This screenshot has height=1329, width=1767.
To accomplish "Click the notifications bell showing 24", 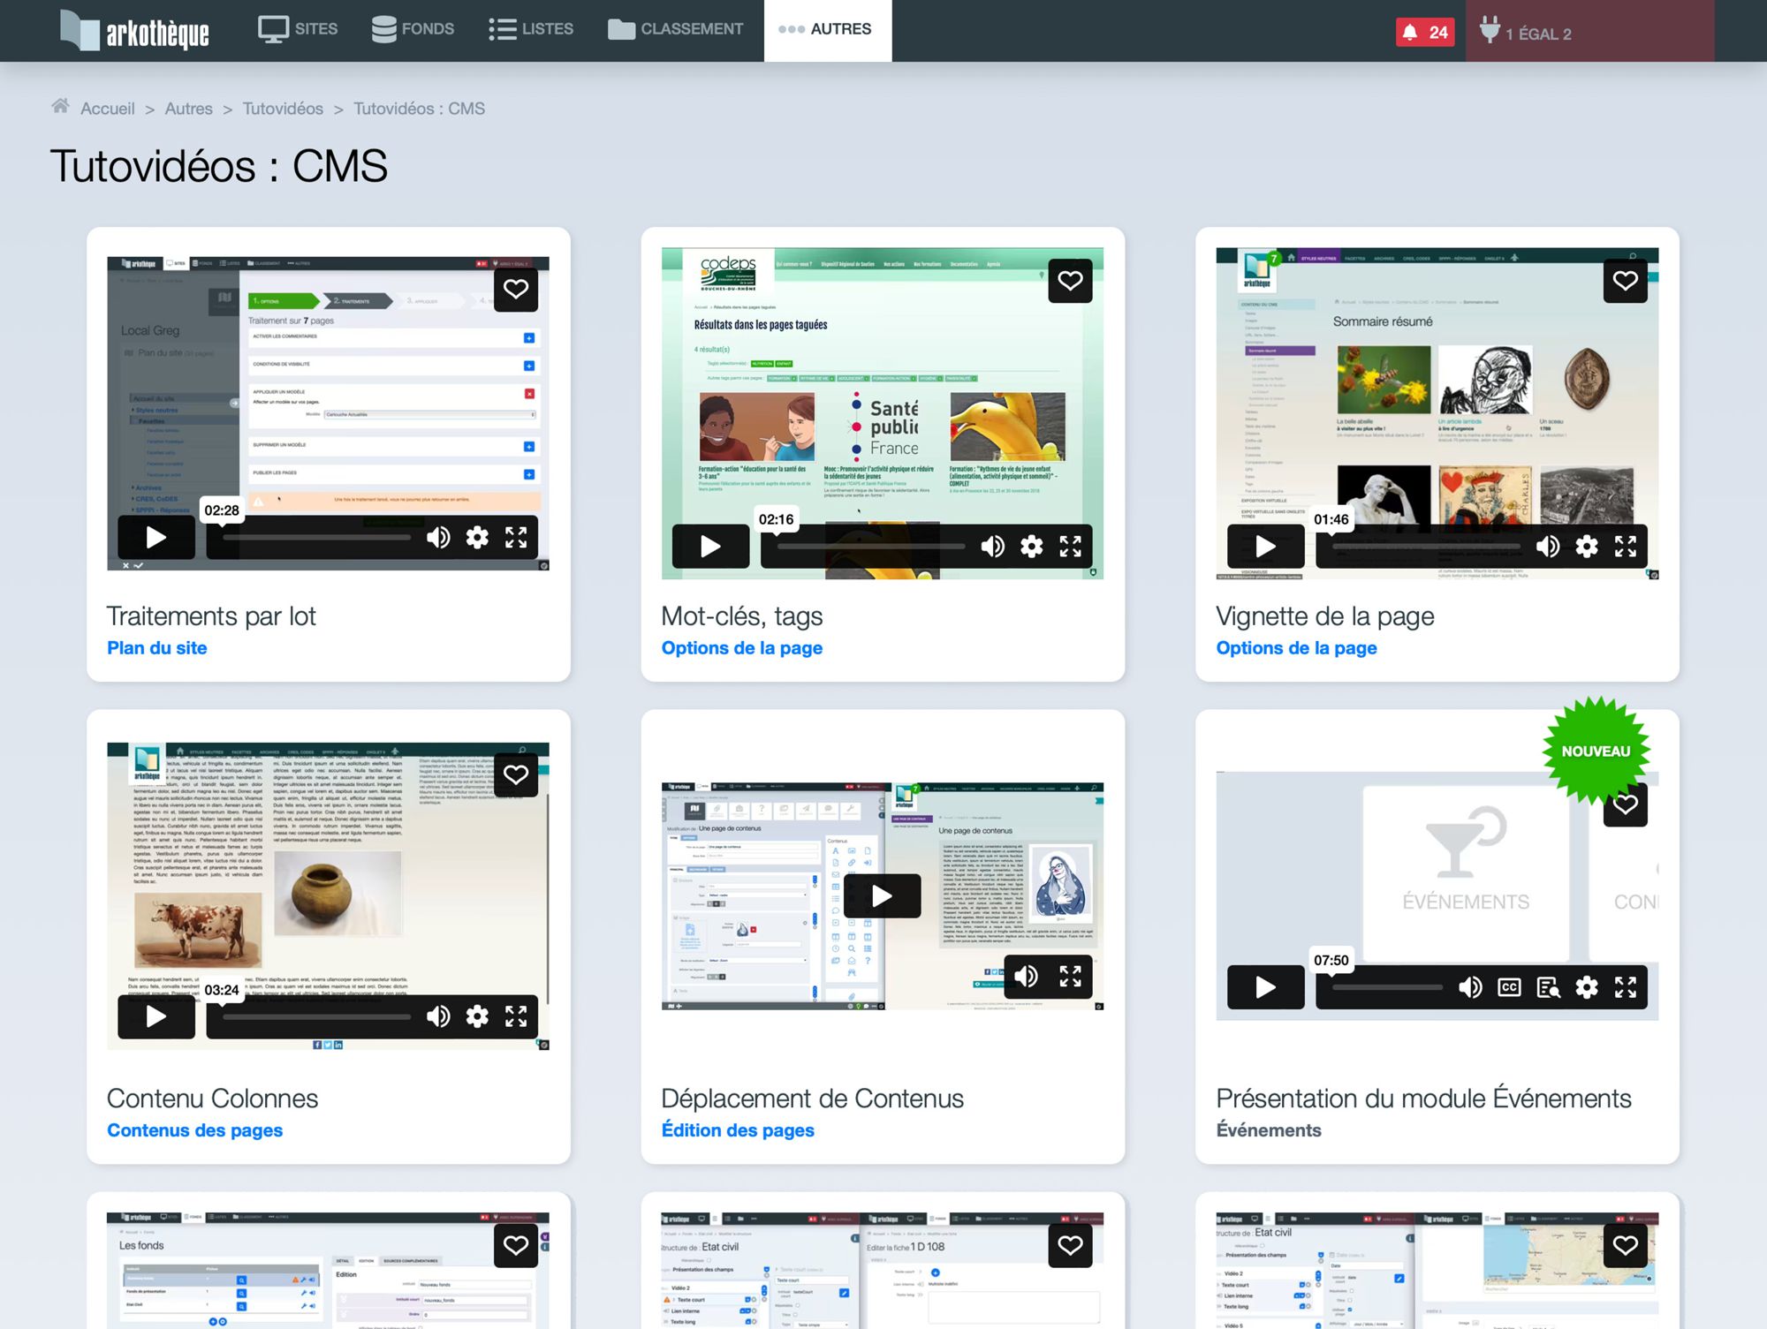I will [1425, 33].
